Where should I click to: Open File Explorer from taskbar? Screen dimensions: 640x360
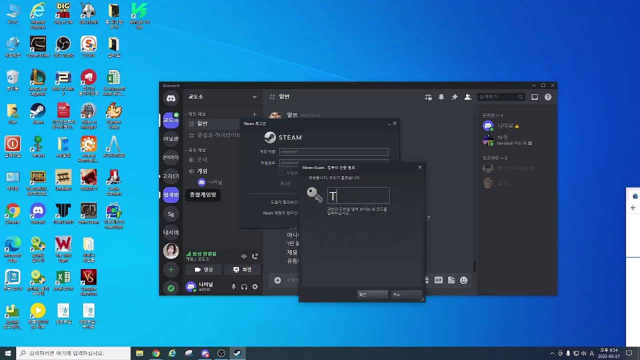(139, 353)
